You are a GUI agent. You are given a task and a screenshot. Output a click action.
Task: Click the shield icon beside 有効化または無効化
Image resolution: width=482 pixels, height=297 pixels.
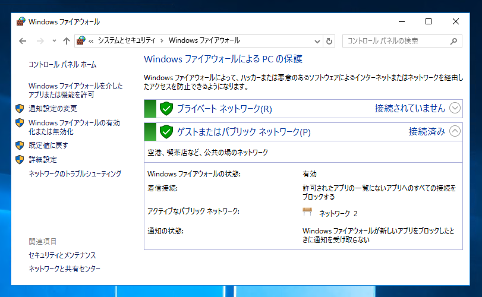20,123
